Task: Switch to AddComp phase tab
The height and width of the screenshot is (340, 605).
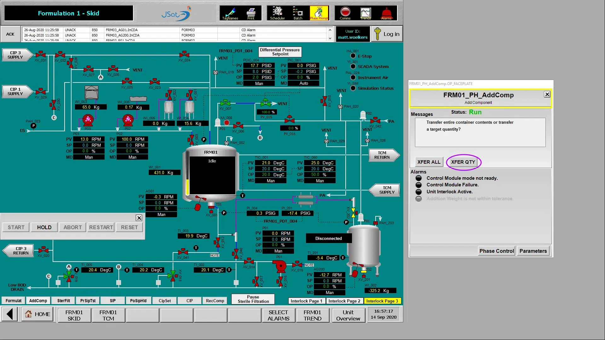Action: pos(38,301)
